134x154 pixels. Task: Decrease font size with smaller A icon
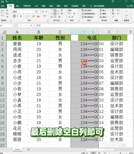[x=46, y=11]
